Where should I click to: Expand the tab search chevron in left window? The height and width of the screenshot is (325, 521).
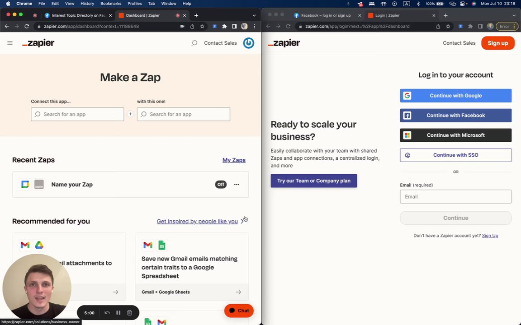[x=254, y=15]
